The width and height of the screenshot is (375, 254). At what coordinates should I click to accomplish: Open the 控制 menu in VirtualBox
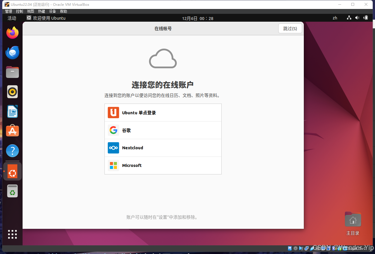tap(20, 11)
